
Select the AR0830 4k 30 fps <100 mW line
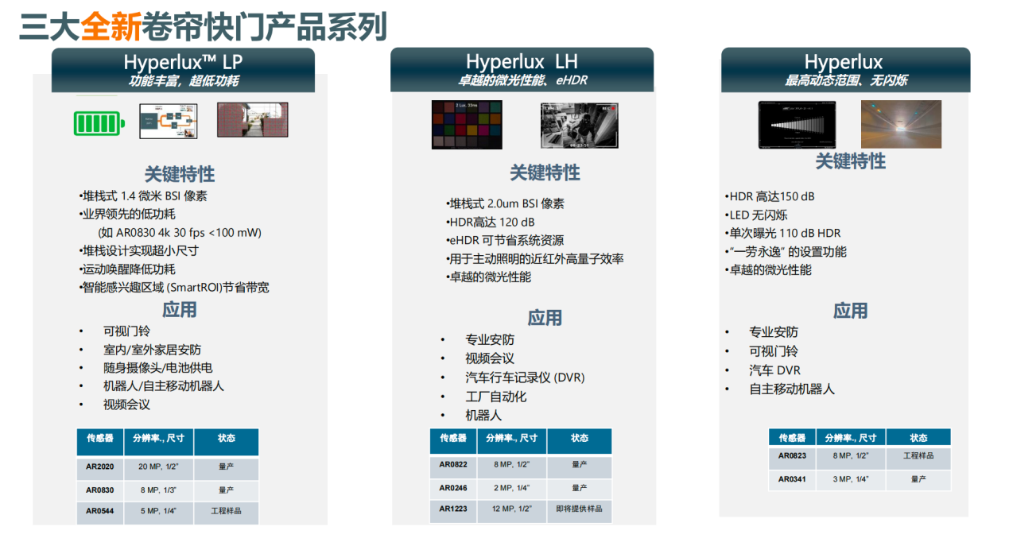pyautogui.click(x=180, y=233)
